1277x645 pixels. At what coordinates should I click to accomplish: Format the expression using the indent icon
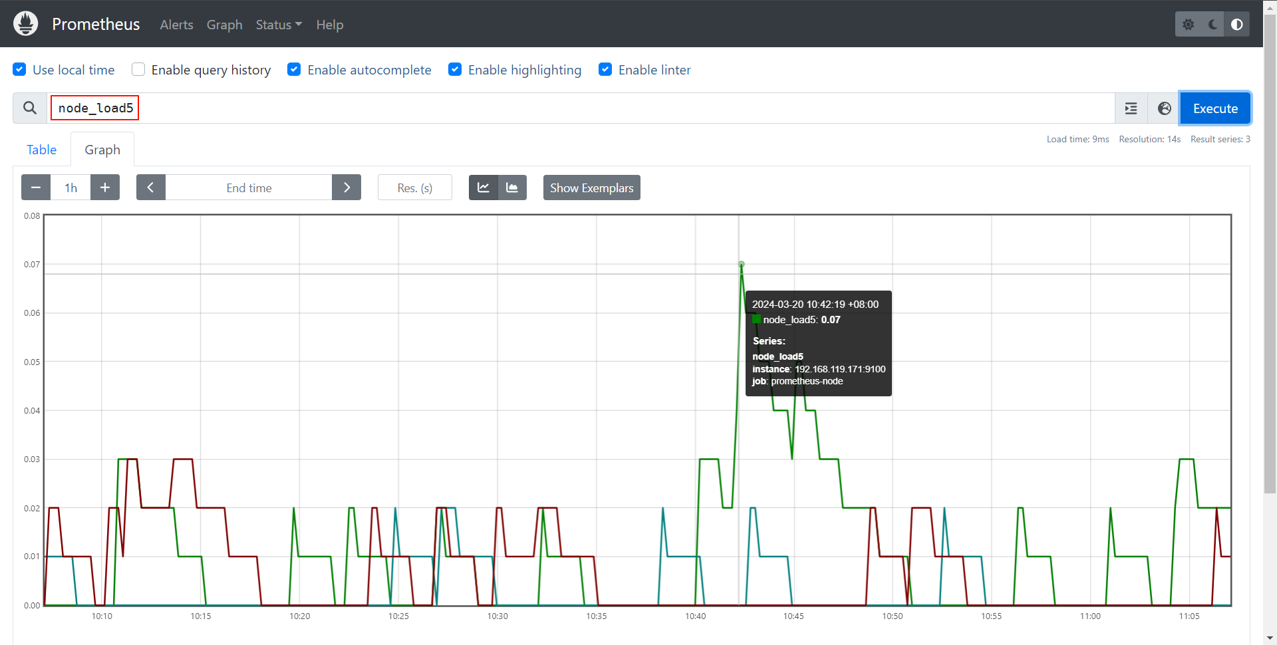[1131, 108]
